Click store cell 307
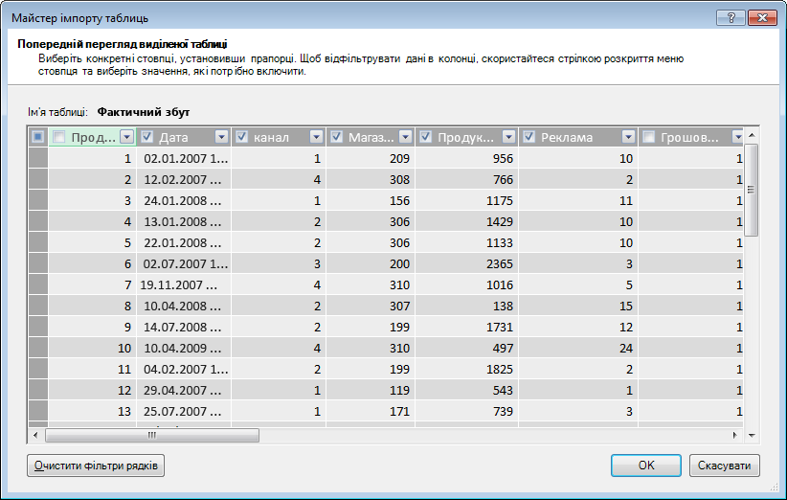The image size is (787, 500). point(371,306)
